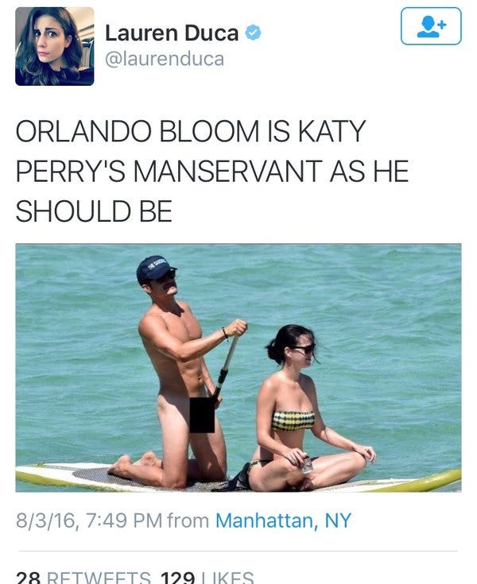Click the word LIKES label
Viewport: 477px width, 584px height.
coord(227,578)
